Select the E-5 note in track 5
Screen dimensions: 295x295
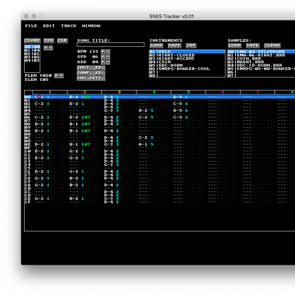[178, 97]
